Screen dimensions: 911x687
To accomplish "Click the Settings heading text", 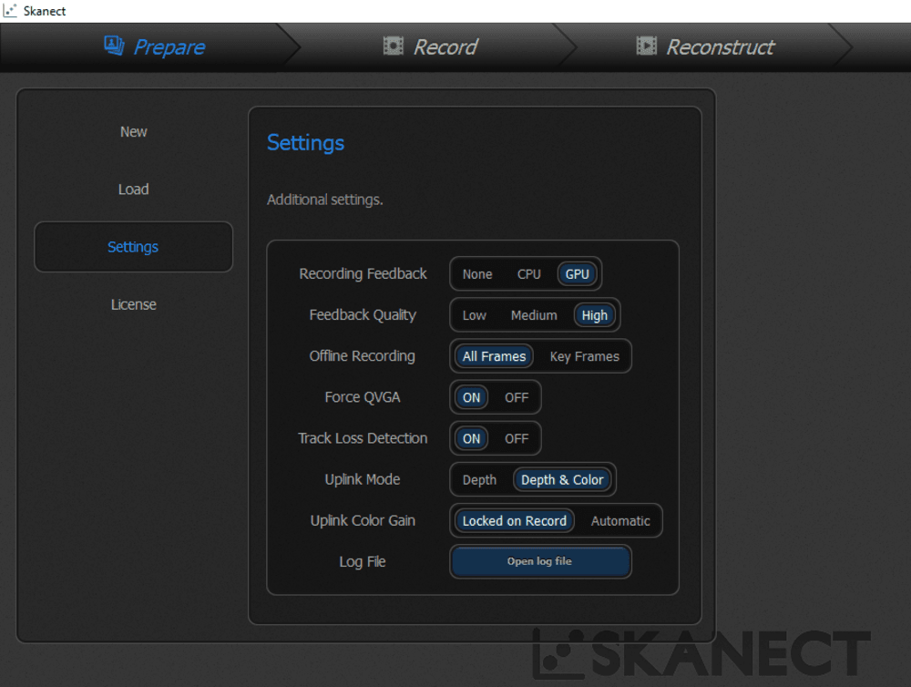I will 305,143.
